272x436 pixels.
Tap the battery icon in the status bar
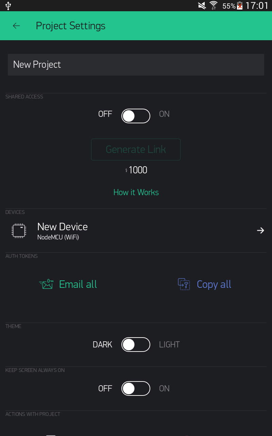[x=240, y=5]
